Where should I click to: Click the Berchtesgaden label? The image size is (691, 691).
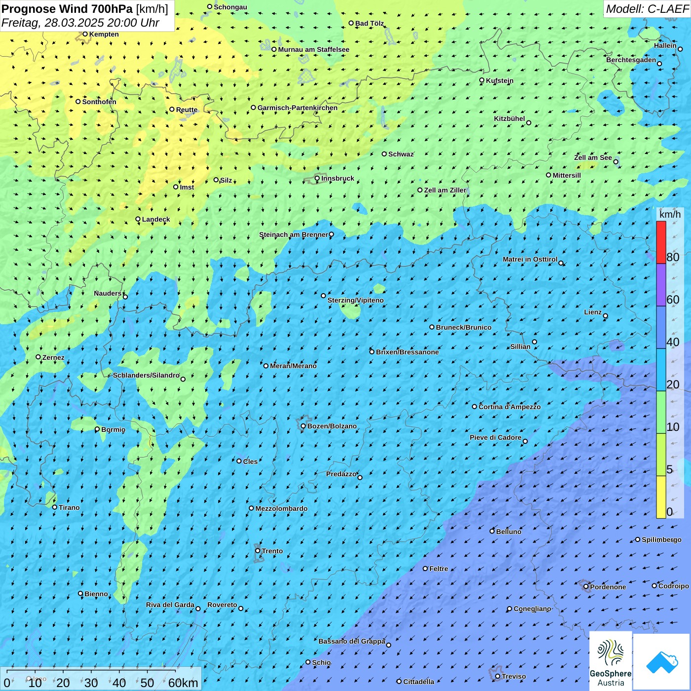[631, 60]
